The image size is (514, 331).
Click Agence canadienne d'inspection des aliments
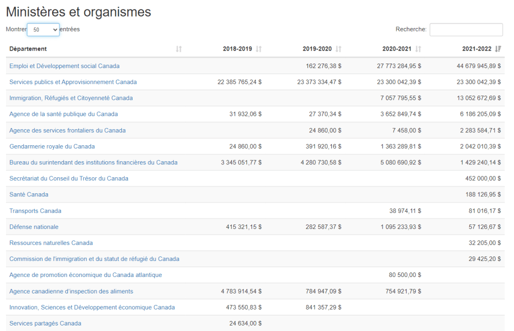[x=71, y=291]
